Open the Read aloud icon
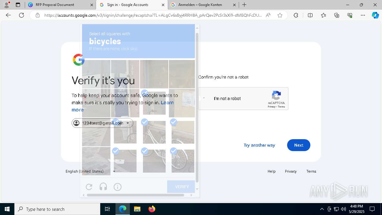This screenshot has height=215, width=382. pos(268,15)
